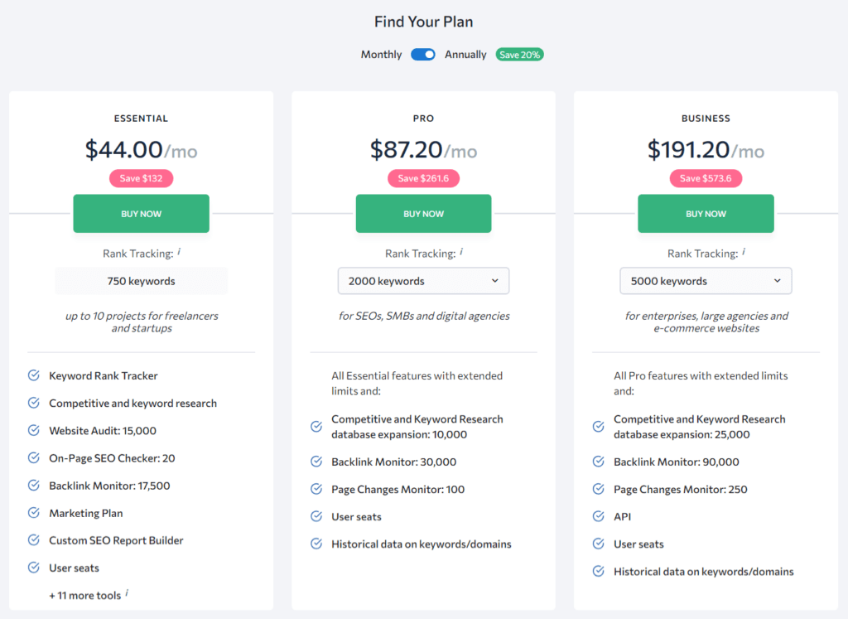Click the Monthly/Annually switch control
The height and width of the screenshot is (619, 848).
pyautogui.click(x=422, y=54)
